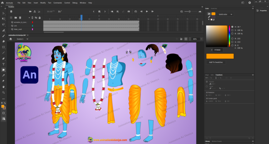269x144 pixels.
Task: Activate the Eyedropper tool
Action: pos(3,75)
